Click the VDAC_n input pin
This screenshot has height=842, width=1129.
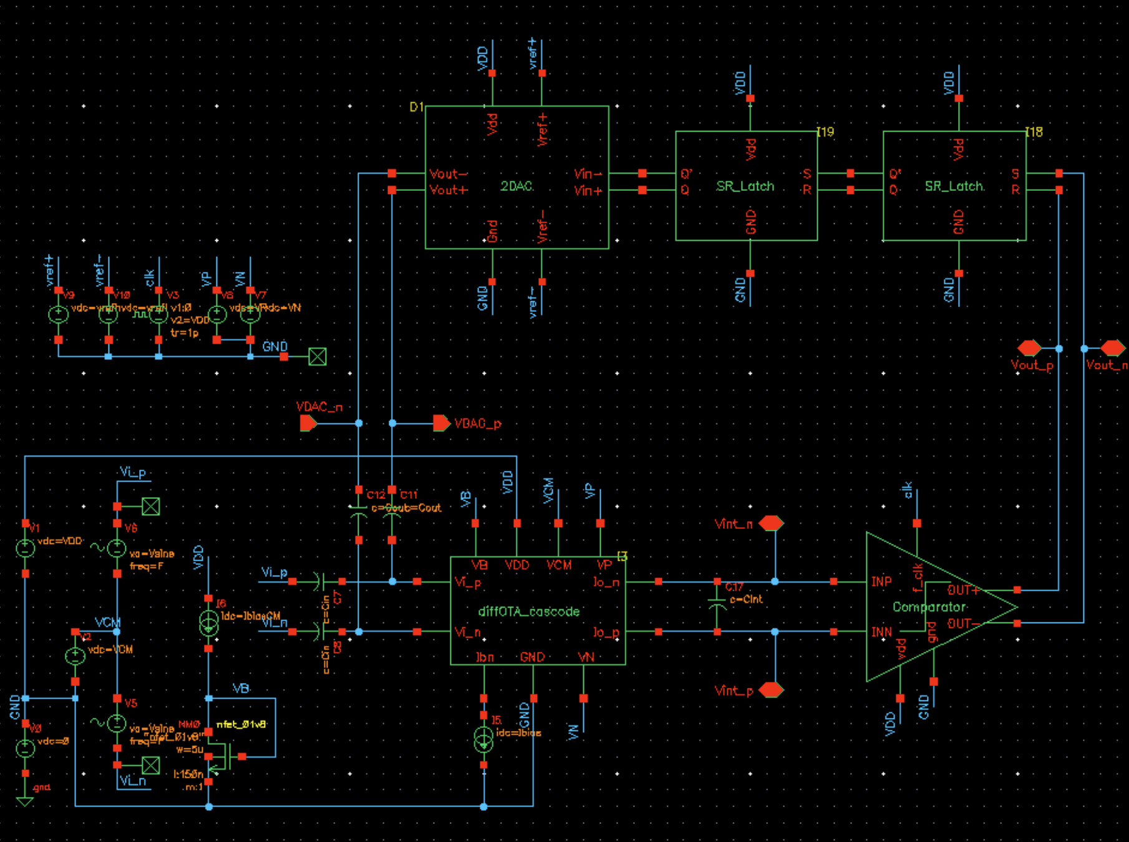(x=308, y=423)
